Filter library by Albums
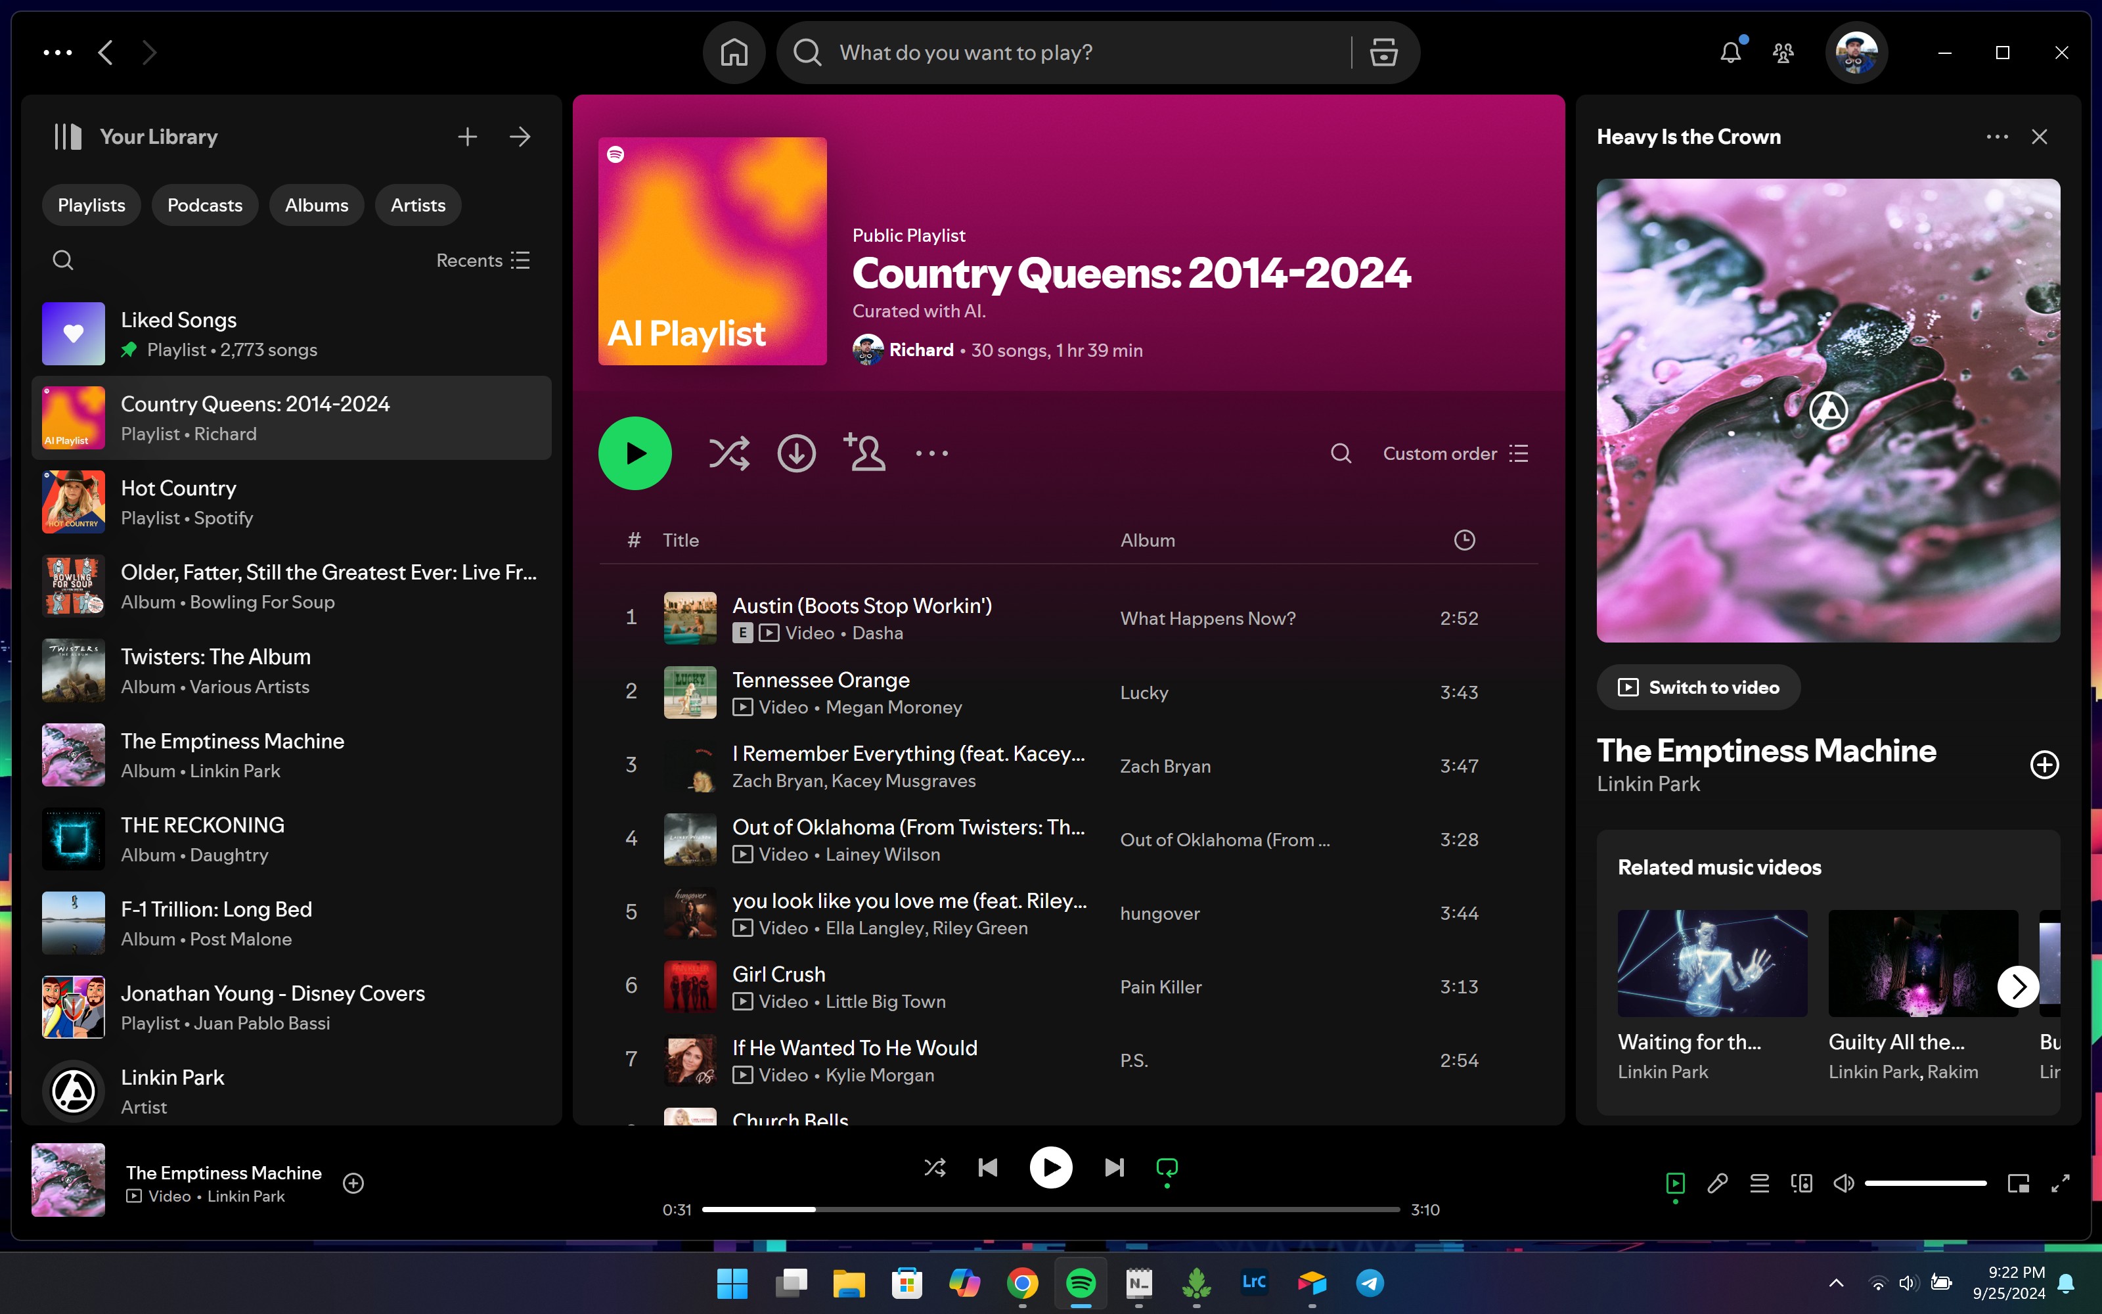 [x=316, y=205]
